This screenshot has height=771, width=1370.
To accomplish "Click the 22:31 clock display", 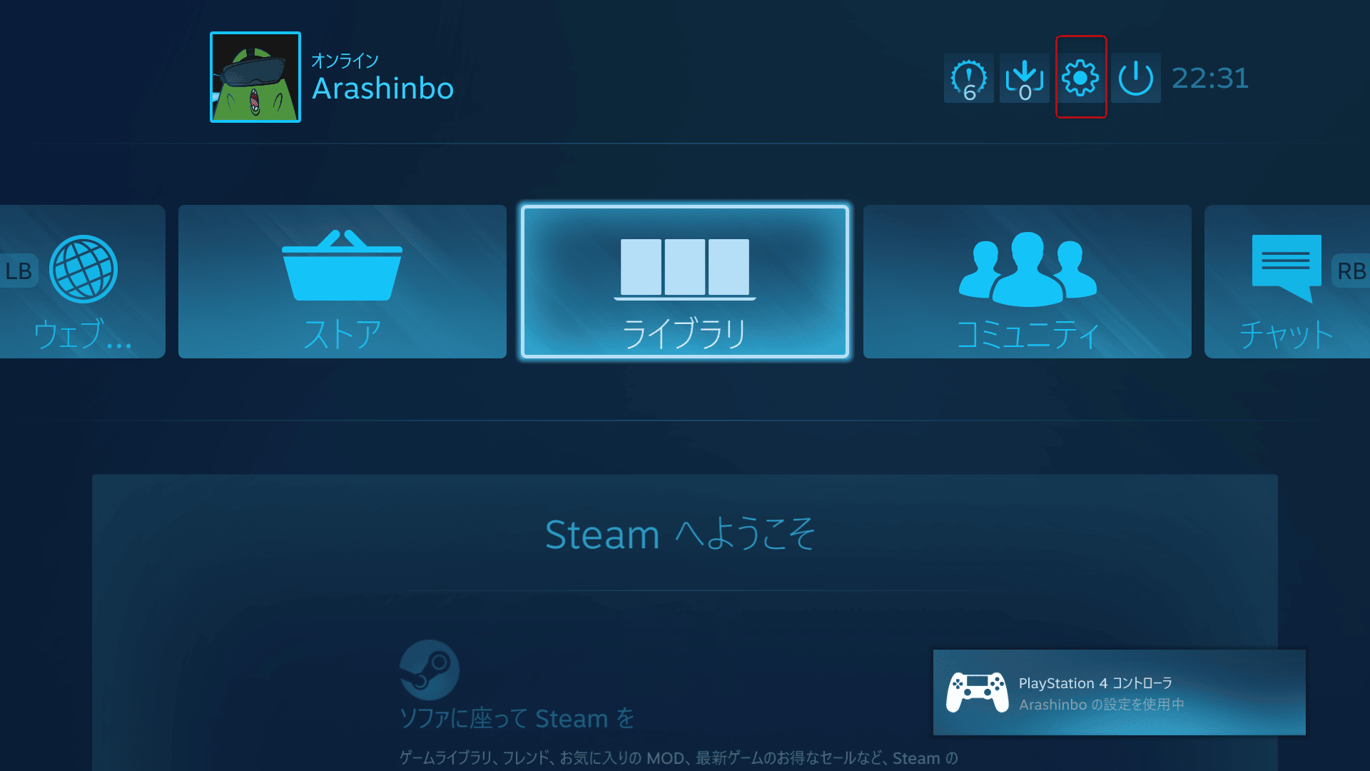I will coord(1210,78).
